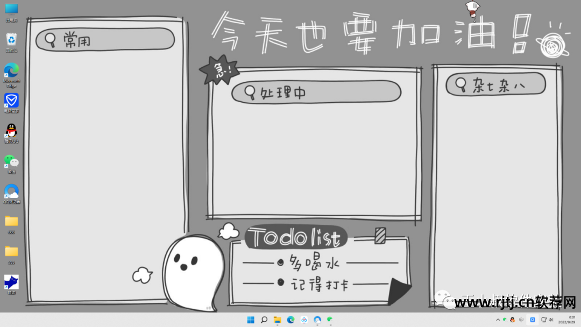Screen dimensions: 581x327
Task: Open the This PC desktop icon
Action: click(x=11, y=12)
